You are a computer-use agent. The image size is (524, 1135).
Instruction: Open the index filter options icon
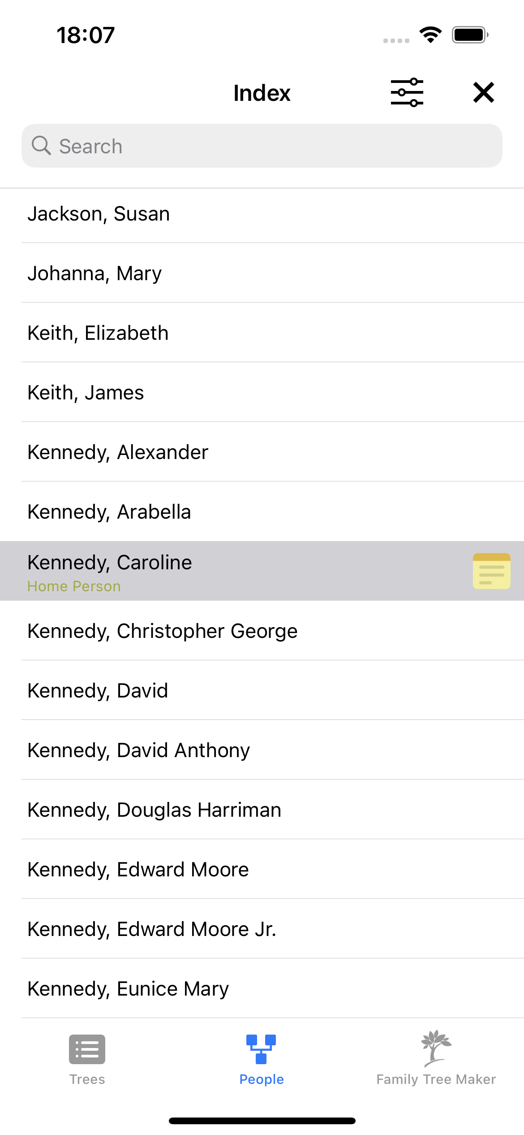[407, 93]
